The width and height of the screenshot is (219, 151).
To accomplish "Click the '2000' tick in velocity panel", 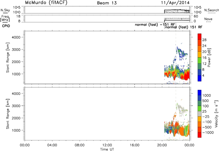I will tap(16, 118).
